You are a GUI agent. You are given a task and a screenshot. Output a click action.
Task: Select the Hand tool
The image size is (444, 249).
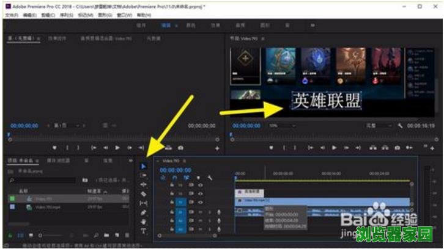point(144,222)
